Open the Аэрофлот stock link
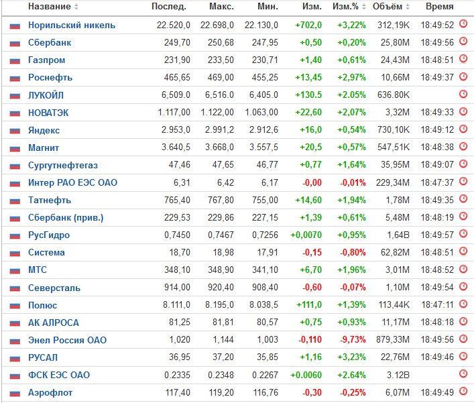 click(x=50, y=392)
